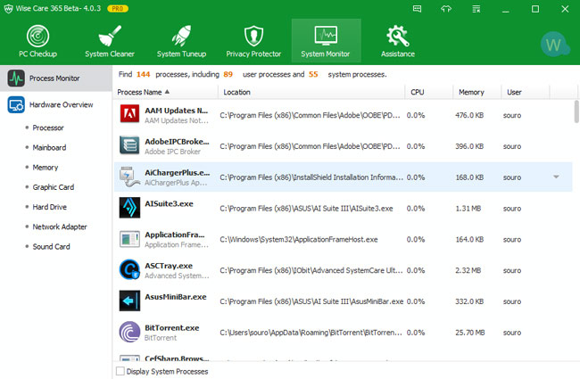The height and width of the screenshot is (379, 580).
Task: Select the AdobeIPCBroke... process name
Action: [177, 142]
